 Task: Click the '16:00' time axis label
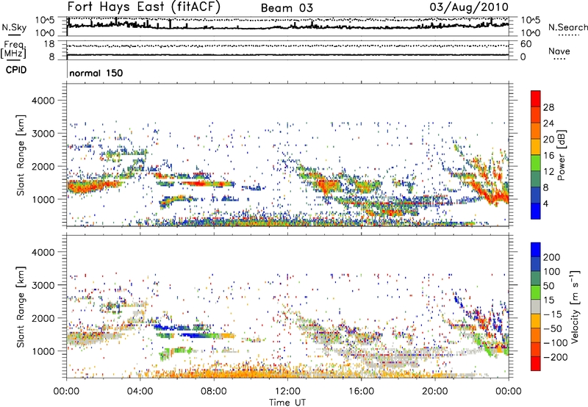[361, 392]
